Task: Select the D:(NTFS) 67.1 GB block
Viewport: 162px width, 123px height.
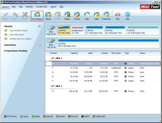Action: coord(94,30)
